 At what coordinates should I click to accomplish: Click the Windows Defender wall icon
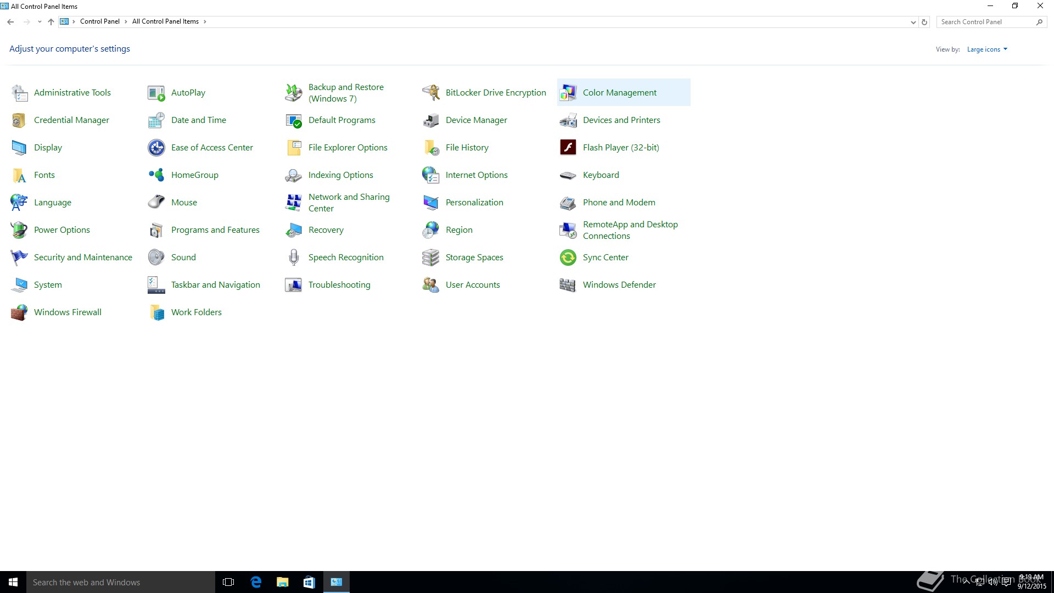568,285
